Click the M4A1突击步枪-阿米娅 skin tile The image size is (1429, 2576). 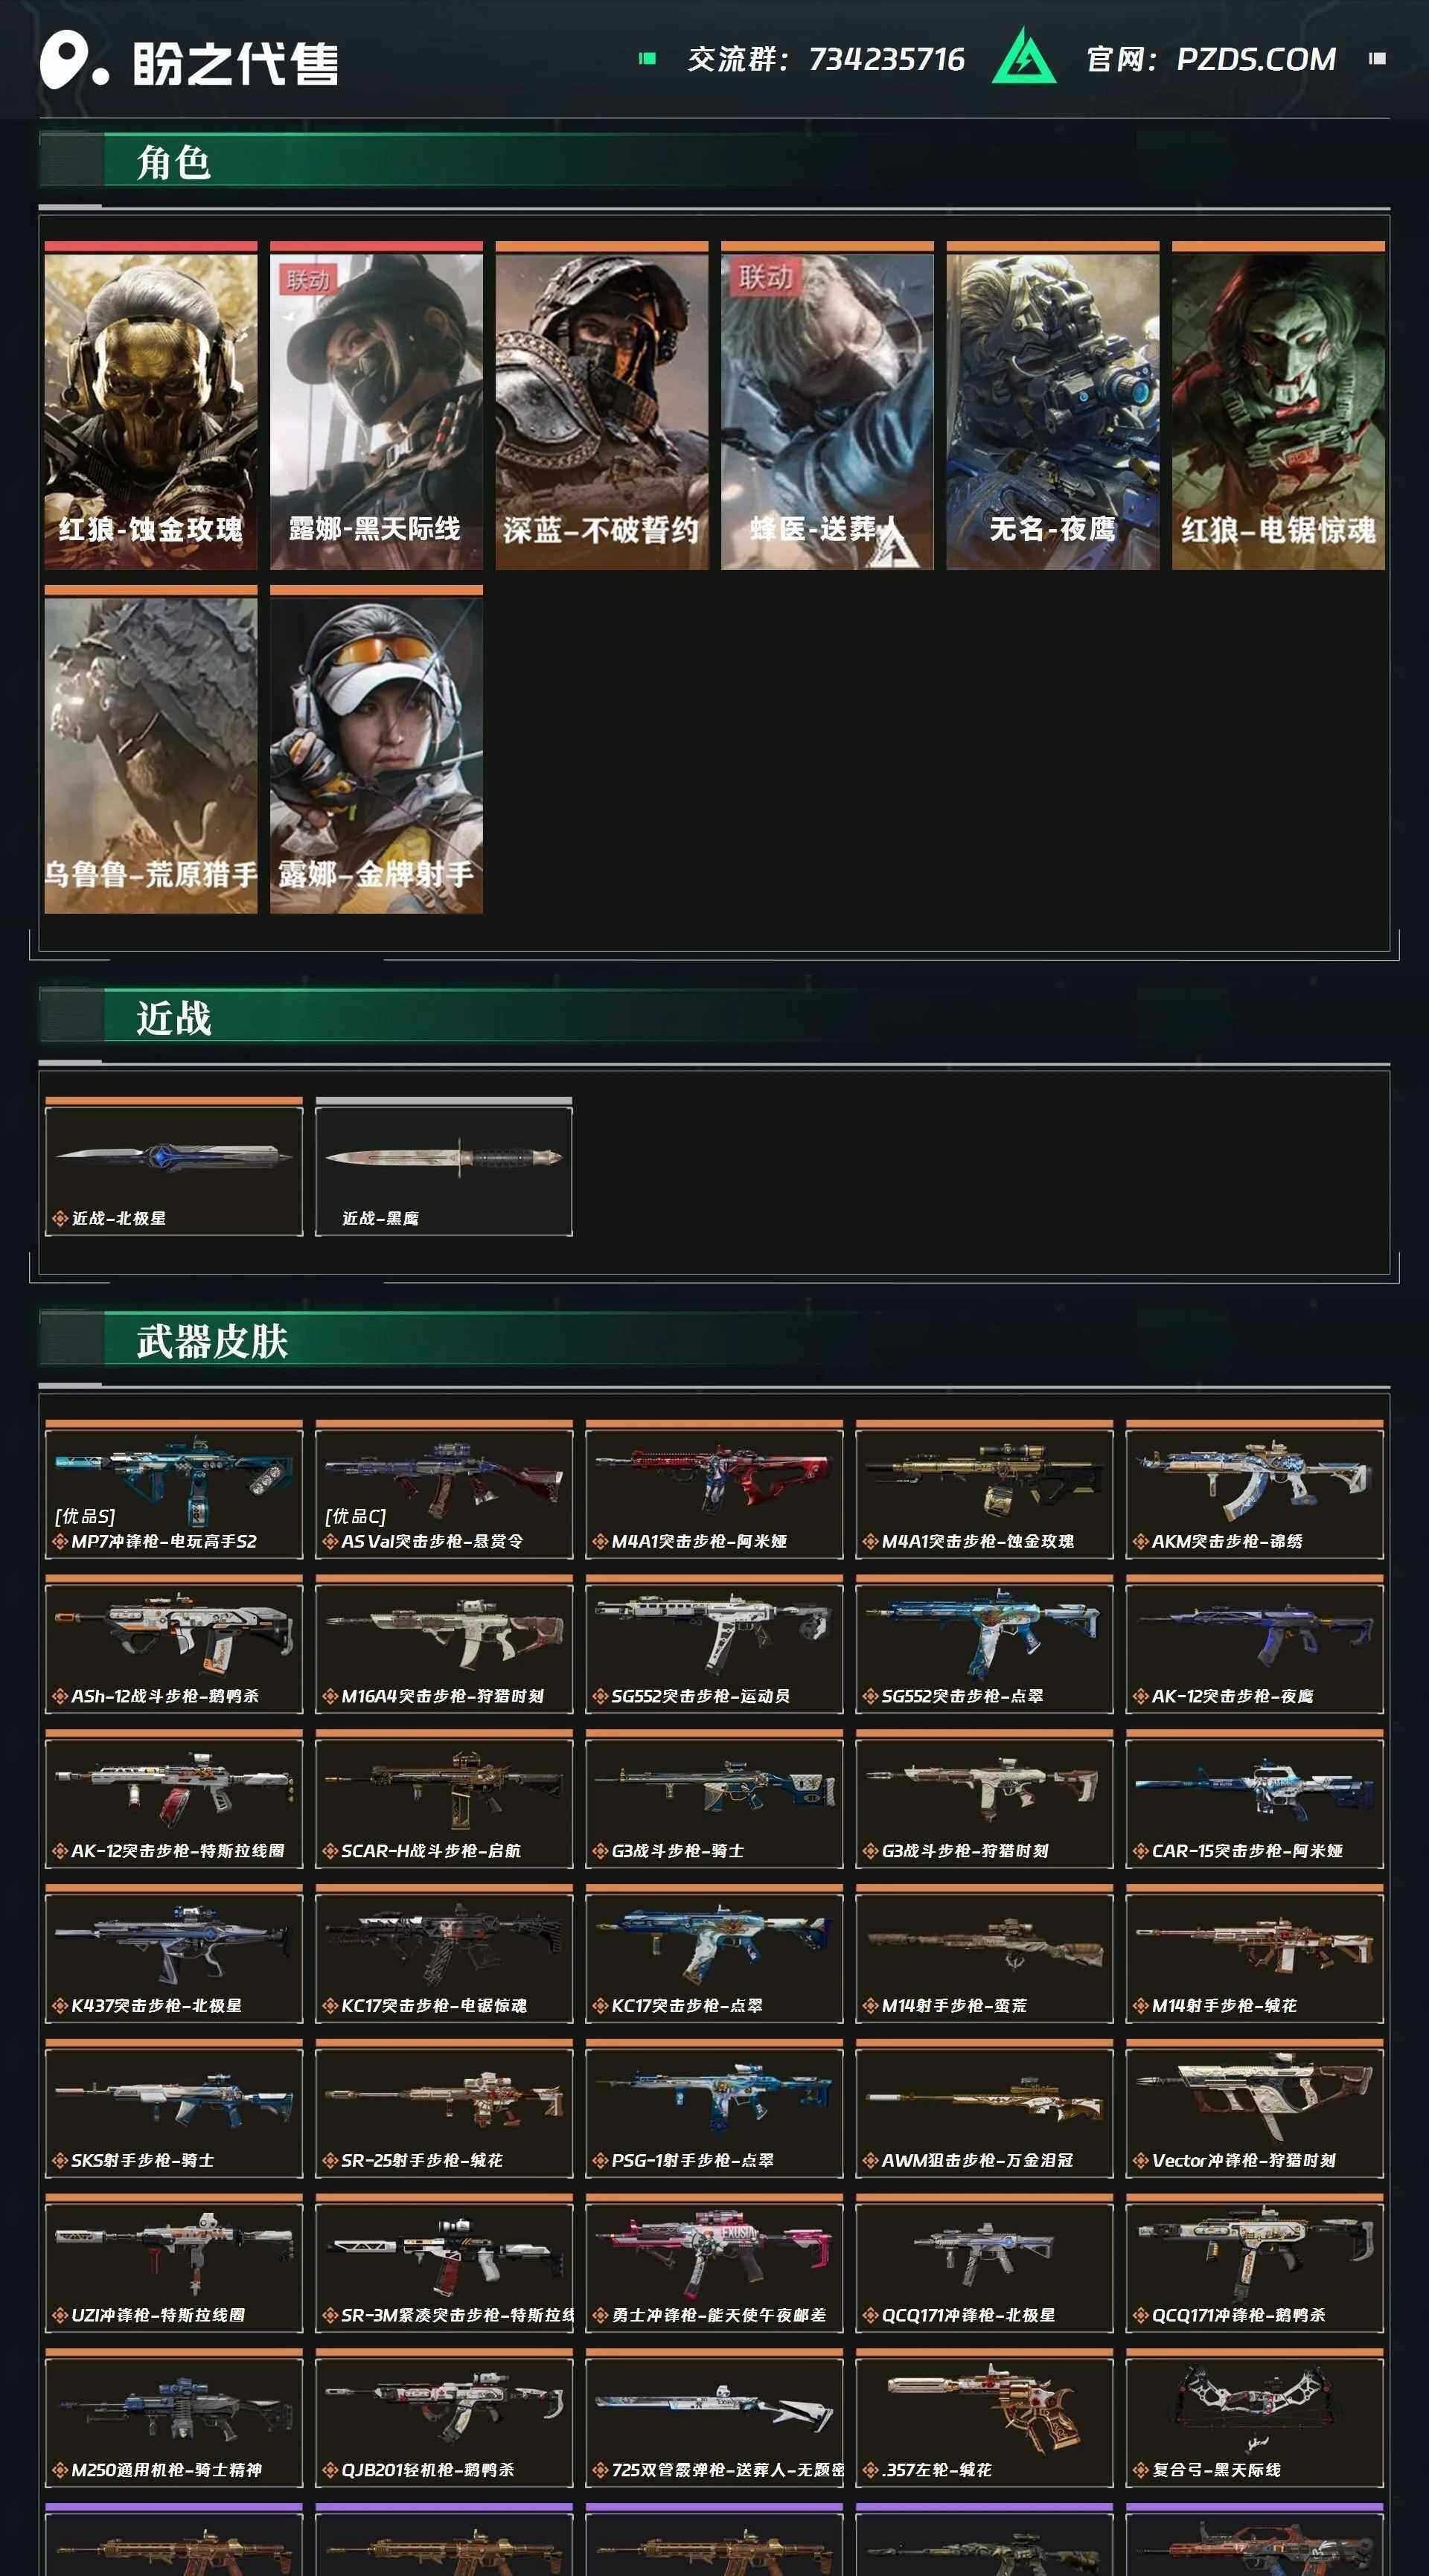(x=714, y=1489)
